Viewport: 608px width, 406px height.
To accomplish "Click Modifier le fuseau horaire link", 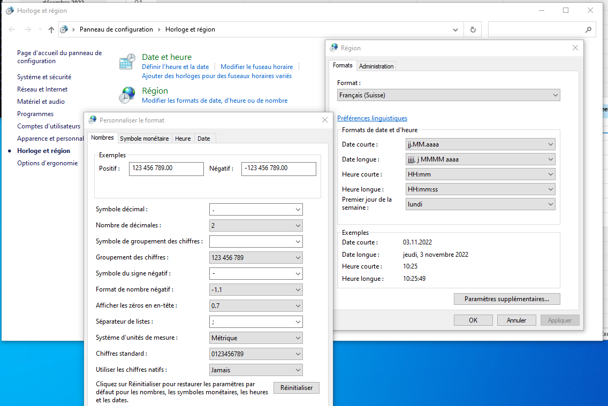I will click(x=256, y=67).
